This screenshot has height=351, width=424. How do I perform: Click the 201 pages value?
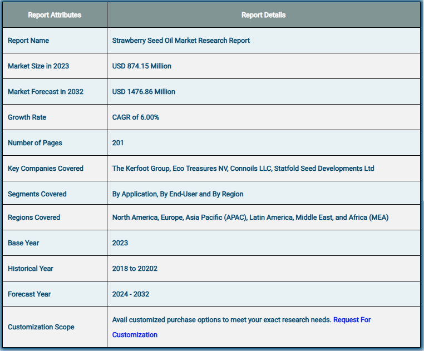[x=118, y=143]
